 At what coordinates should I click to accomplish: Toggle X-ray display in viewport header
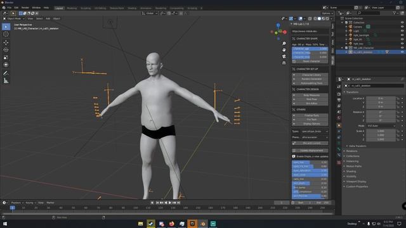point(310,18)
